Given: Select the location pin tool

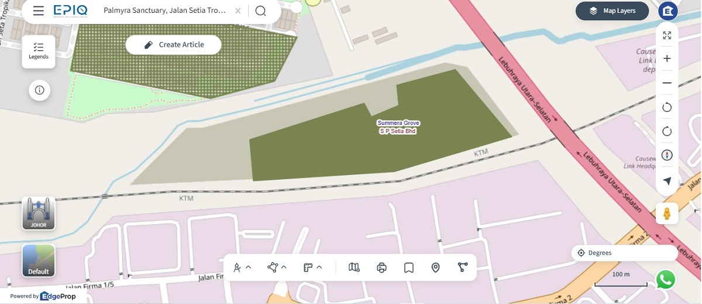Looking at the screenshot, I should (435, 267).
